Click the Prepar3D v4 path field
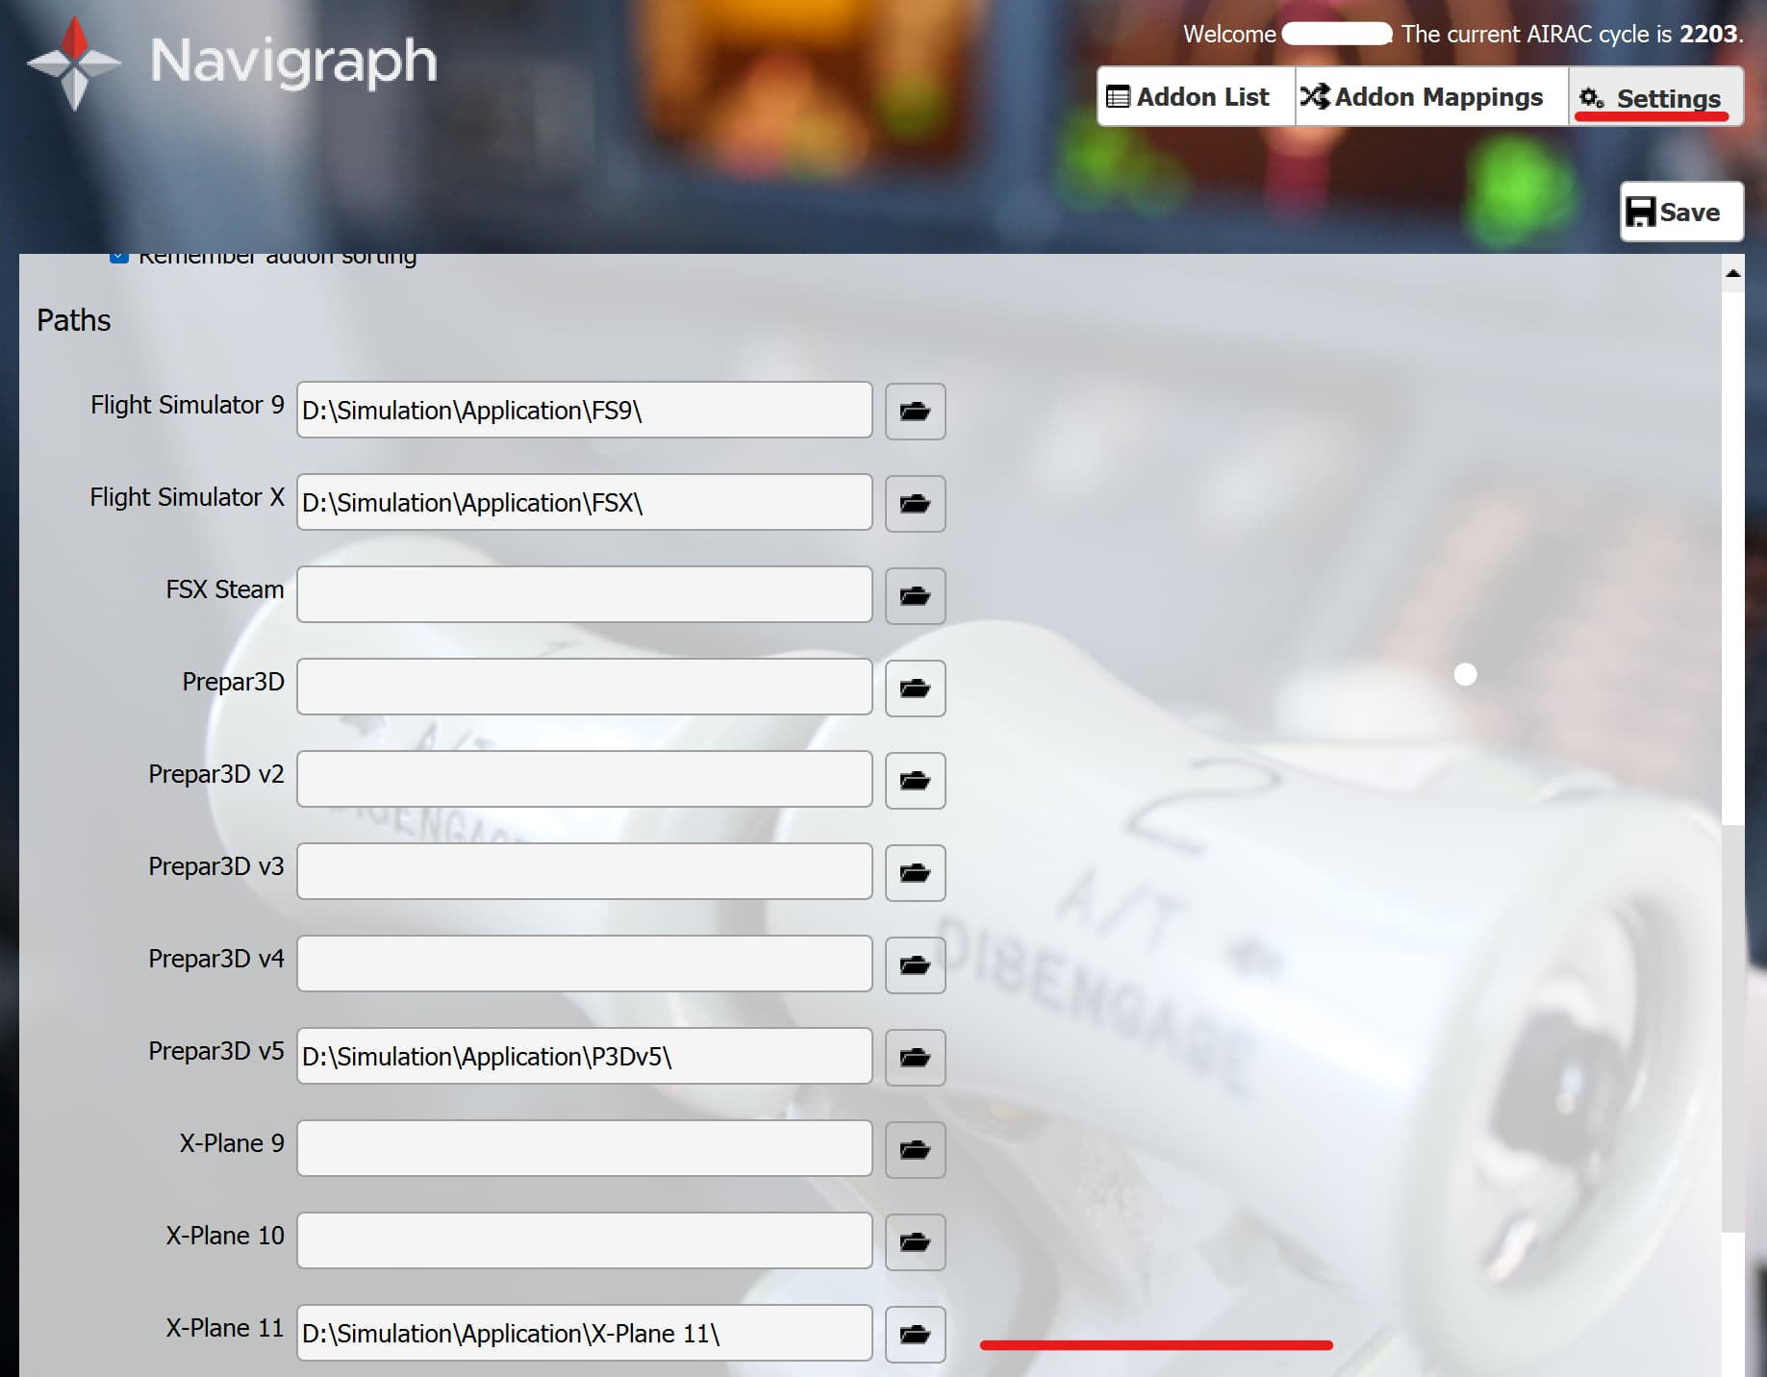Image resolution: width=1767 pixels, height=1377 pixels. [585, 964]
